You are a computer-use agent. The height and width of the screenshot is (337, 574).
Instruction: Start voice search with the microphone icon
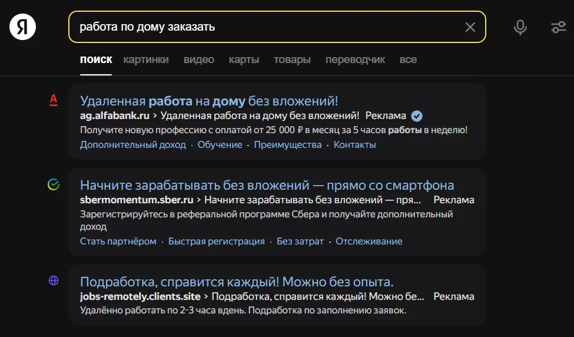click(x=520, y=27)
